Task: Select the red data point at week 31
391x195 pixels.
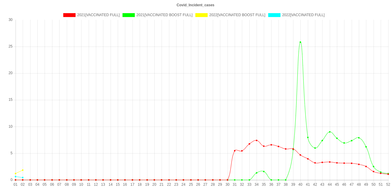Action: [x=234, y=150]
